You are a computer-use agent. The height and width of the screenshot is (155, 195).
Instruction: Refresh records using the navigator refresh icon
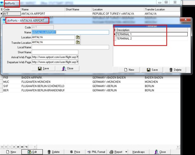tap(26, 147)
